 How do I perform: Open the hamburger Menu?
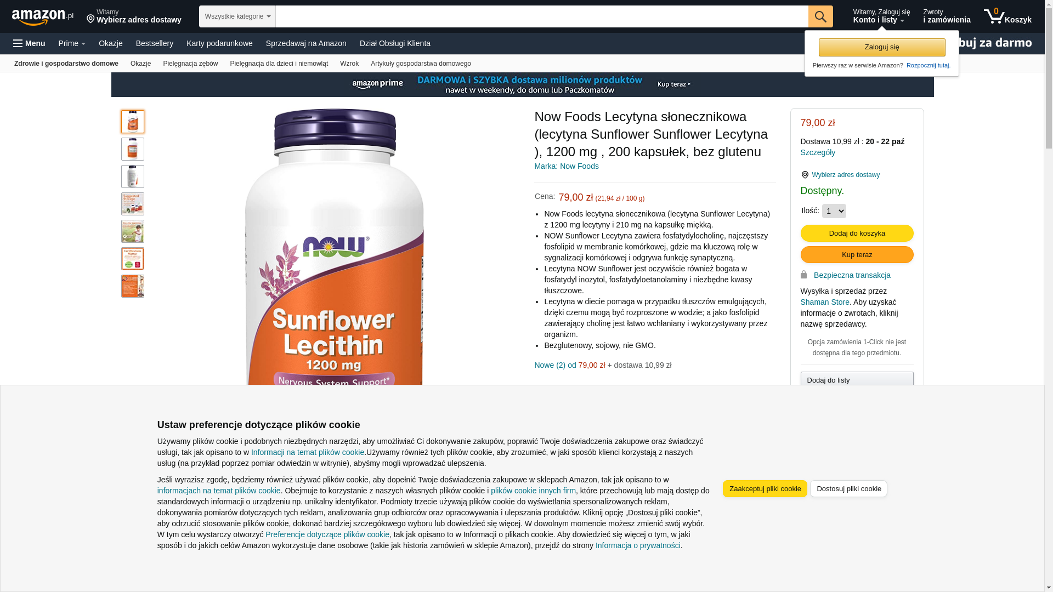click(x=29, y=43)
